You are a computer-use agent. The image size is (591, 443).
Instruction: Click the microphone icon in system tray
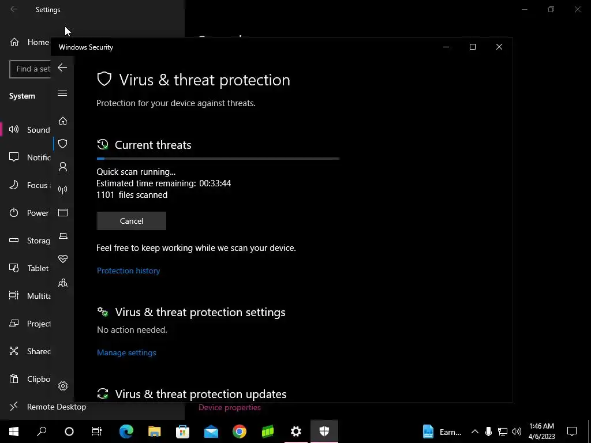488,431
